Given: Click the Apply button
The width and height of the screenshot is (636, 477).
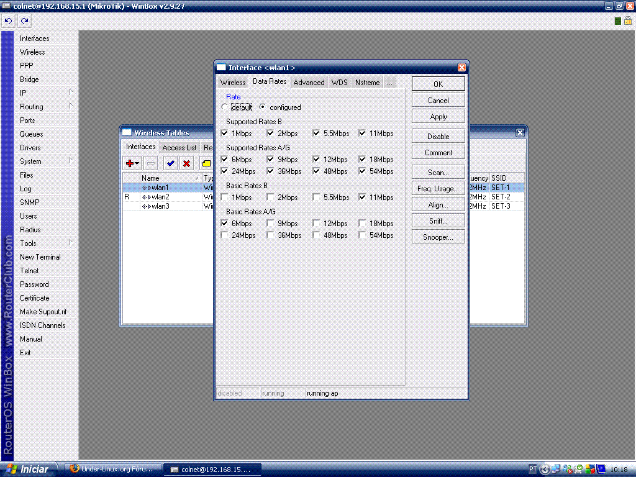Looking at the screenshot, I should point(438,116).
